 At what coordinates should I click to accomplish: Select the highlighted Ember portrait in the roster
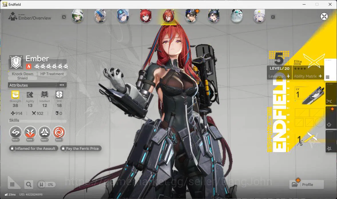pos(168,16)
